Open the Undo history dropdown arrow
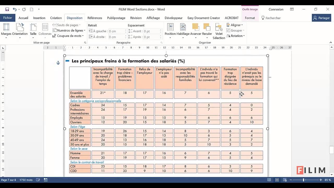Screen dimensions: 334x188 19,9
